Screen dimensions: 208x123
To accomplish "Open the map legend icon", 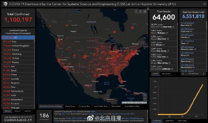I will (x=140, y=11).
